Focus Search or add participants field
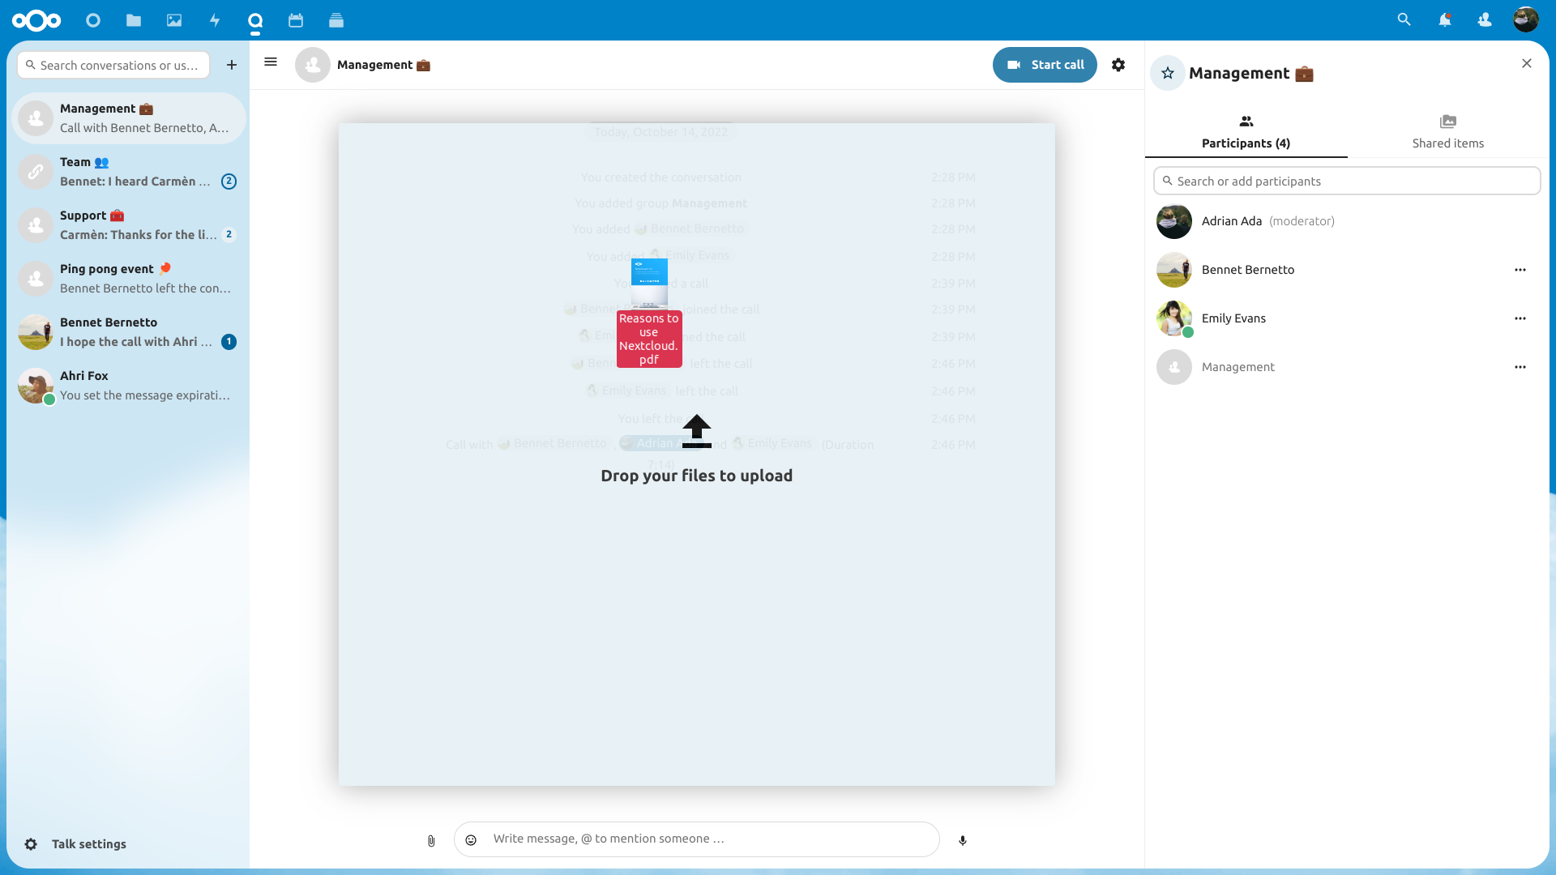 (1347, 181)
